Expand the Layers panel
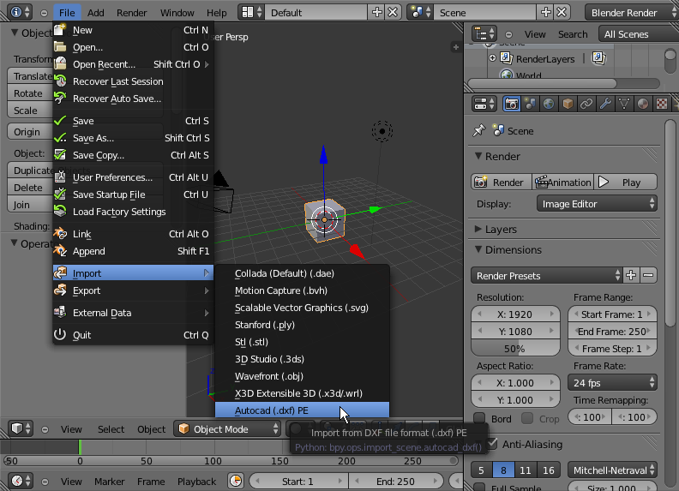 [478, 229]
